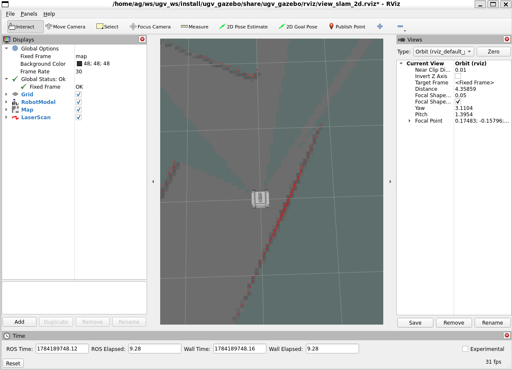This screenshot has width=512, height=370.
Task: Click the Zero view button
Action: [494, 51]
